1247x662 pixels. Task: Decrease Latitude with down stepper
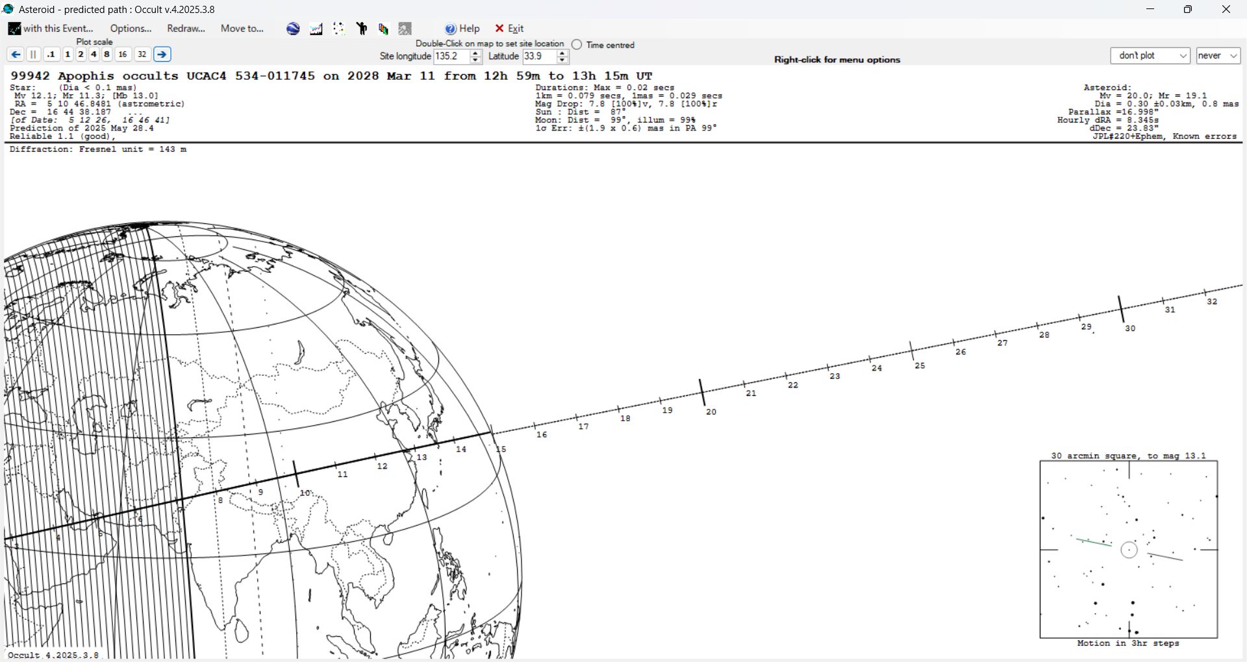coord(562,60)
